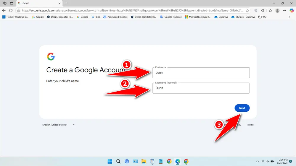The width and height of the screenshot is (296, 166).
Task: Open the WD bookmarks folder
Action: pyautogui.click(x=262, y=17)
